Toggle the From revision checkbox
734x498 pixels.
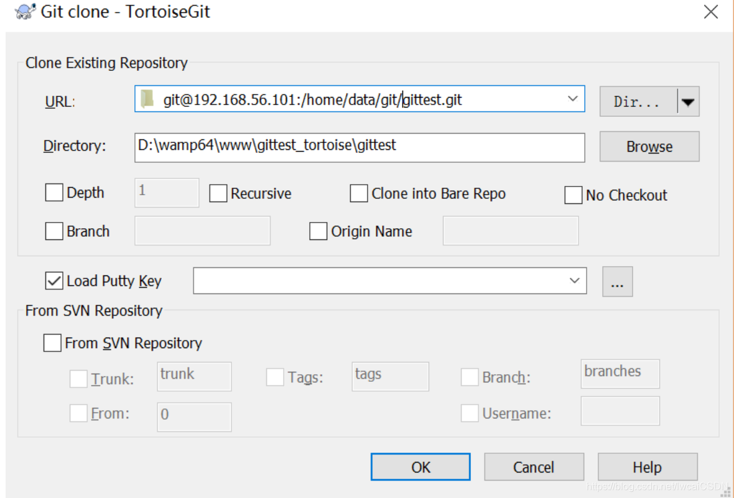click(x=78, y=413)
